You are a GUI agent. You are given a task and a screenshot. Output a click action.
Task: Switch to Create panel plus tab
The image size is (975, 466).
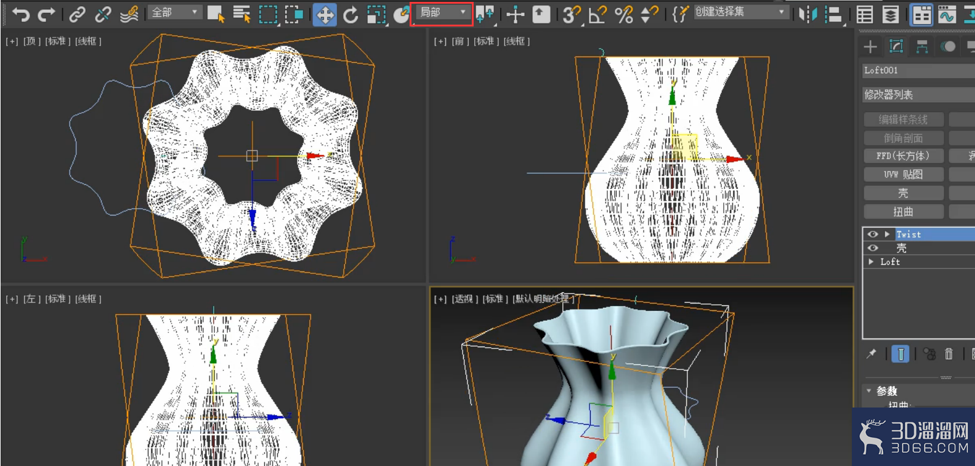click(870, 47)
